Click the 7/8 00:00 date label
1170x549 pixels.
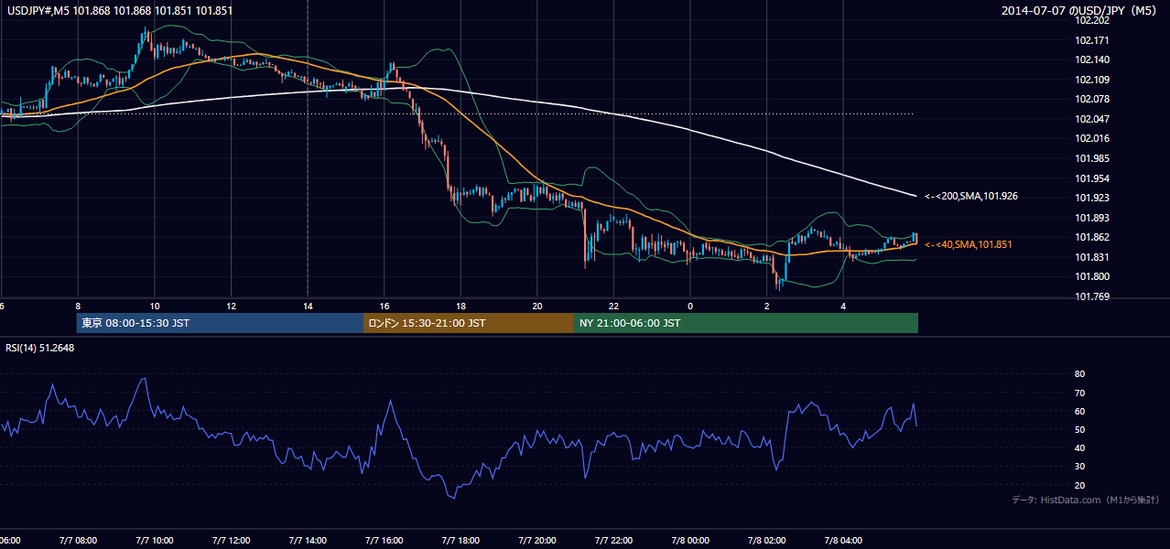coord(690,540)
